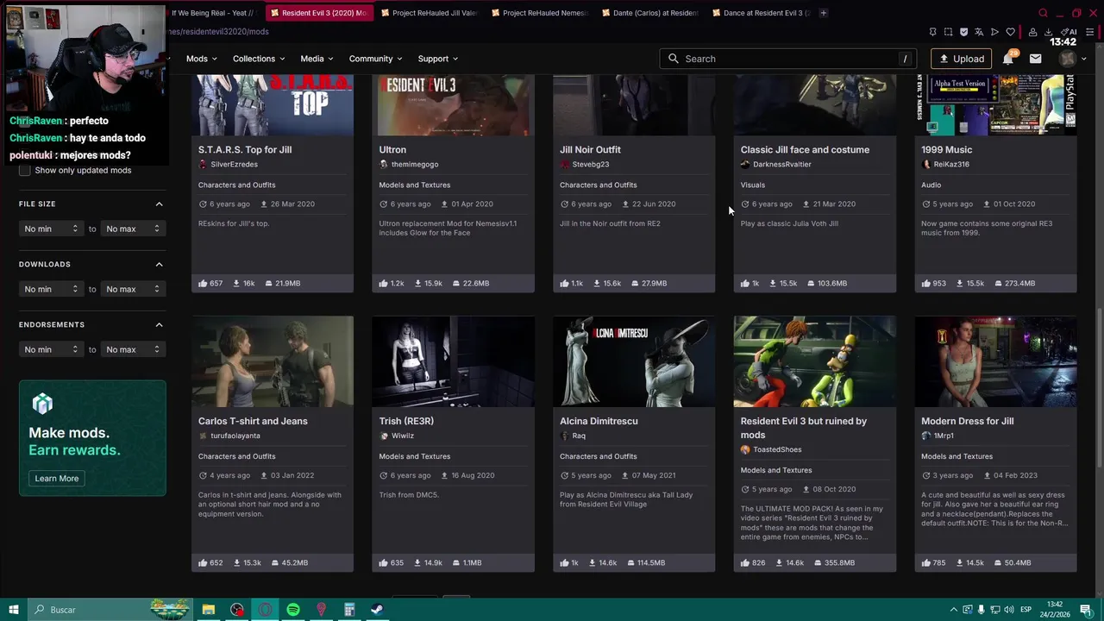Open the Ultron mod title link

click(392, 149)
